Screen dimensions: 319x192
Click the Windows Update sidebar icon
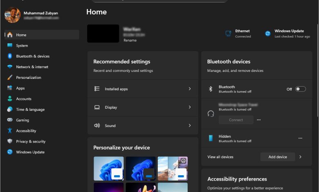10,152
